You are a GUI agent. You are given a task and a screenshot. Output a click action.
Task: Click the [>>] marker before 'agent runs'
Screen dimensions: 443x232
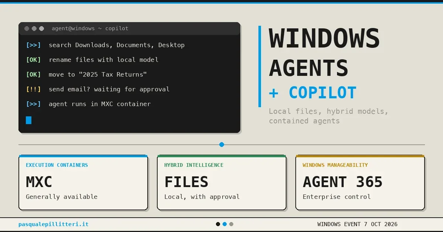click(x=33, y=104)
